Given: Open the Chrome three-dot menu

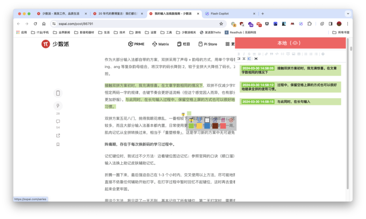Looking at the screenshot, I should [348, 24].
